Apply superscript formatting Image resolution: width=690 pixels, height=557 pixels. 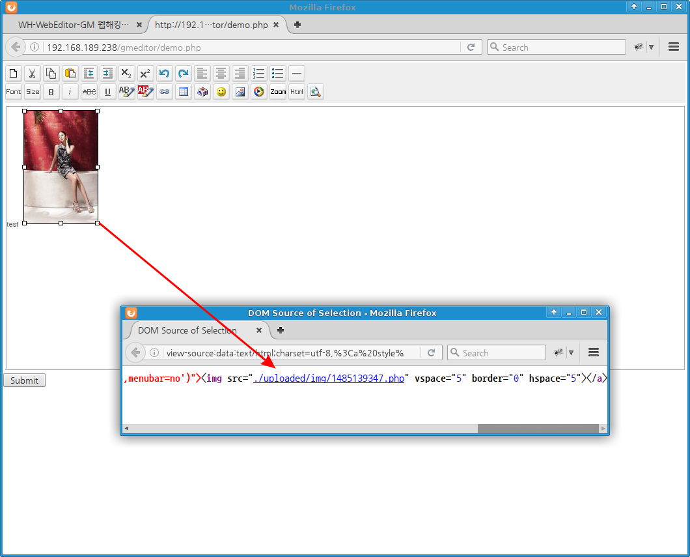pos(146,73)
